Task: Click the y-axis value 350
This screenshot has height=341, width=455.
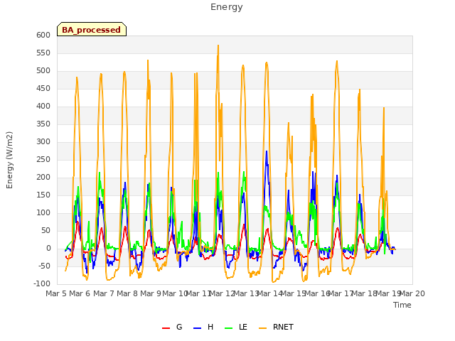Action: pyautogui.click(x=43, y=124)
